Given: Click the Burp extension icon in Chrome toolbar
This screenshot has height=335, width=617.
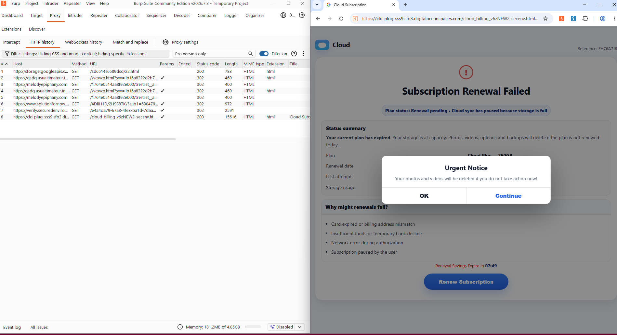Looking at the screenshot, I should coord(561,19).
